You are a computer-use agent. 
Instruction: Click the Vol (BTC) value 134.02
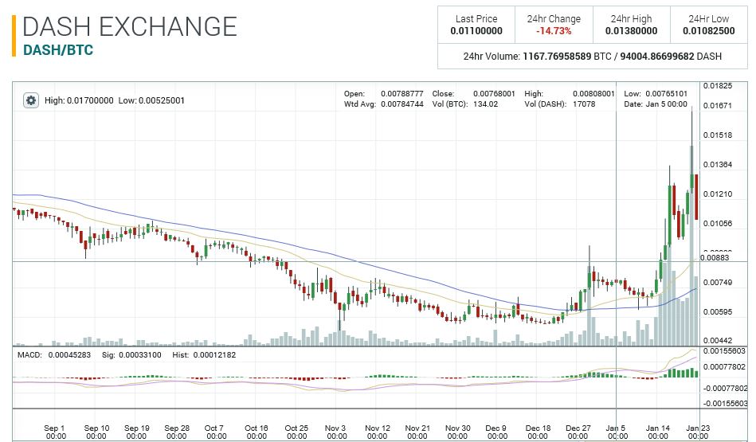click(x=485, y=104)
